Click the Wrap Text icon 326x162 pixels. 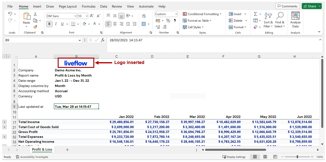(144, 16)
